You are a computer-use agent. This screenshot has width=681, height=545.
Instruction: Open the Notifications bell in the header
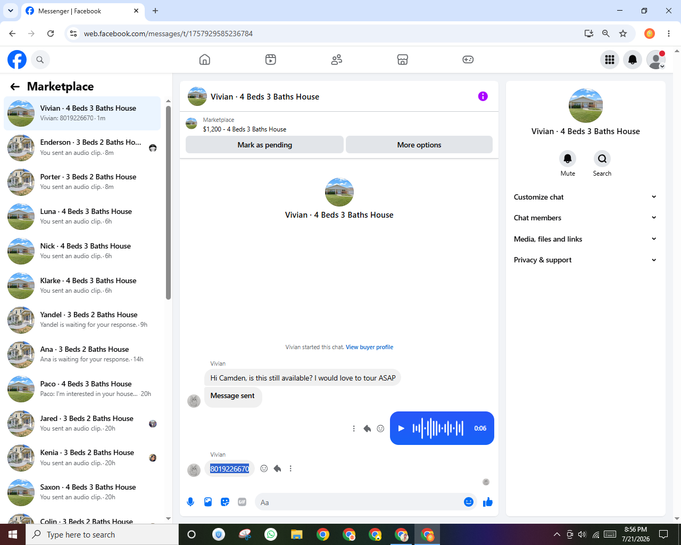point(633,60)
